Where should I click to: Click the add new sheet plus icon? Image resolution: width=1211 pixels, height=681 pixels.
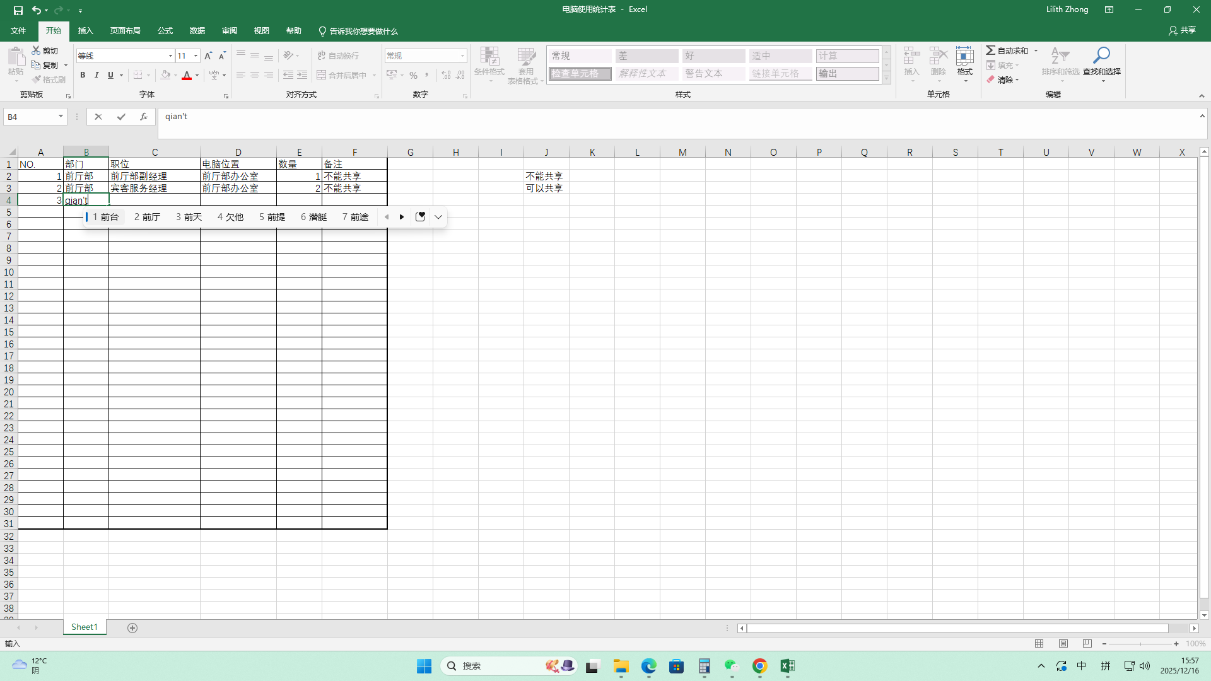pyautogui.click(x=132, y=627)
